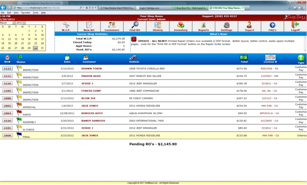Click the blue FINAL flag on RO 1068
Screen dimensions: 307x185
pyautogui.click(x=19, y=135)
